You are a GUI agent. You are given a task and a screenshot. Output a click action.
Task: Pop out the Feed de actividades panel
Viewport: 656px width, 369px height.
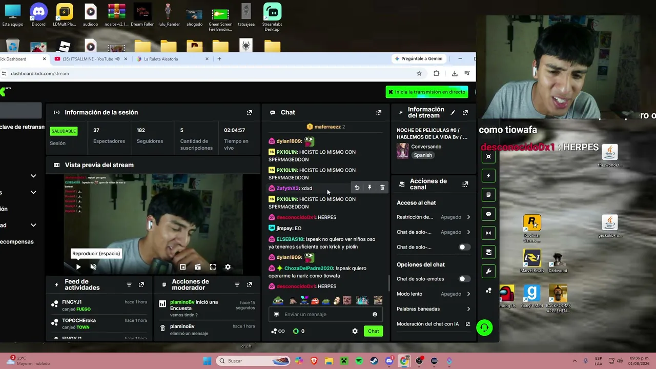[x=141, y=284]
